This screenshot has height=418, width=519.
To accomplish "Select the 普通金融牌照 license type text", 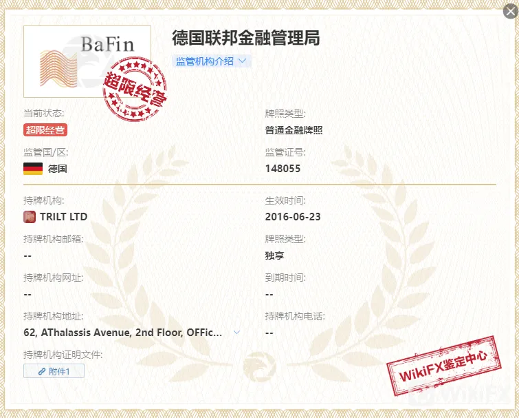I will 294,130.
